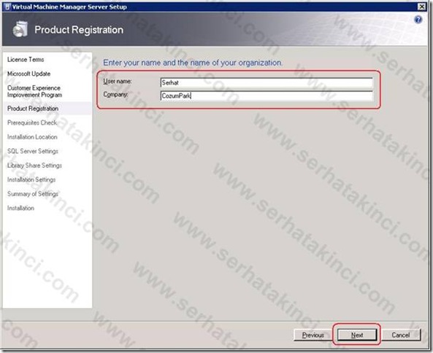This screenshot has height=353, width=433.
Task: Select the final Installation step
Action: pos(20,208)
